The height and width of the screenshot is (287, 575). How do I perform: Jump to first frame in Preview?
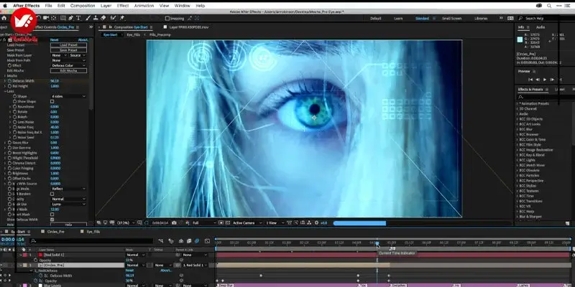(x=530, y=80)
